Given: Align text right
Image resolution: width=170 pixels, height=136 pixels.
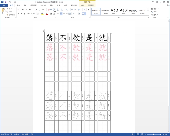Looking at the screenshot, I should 64,14.
